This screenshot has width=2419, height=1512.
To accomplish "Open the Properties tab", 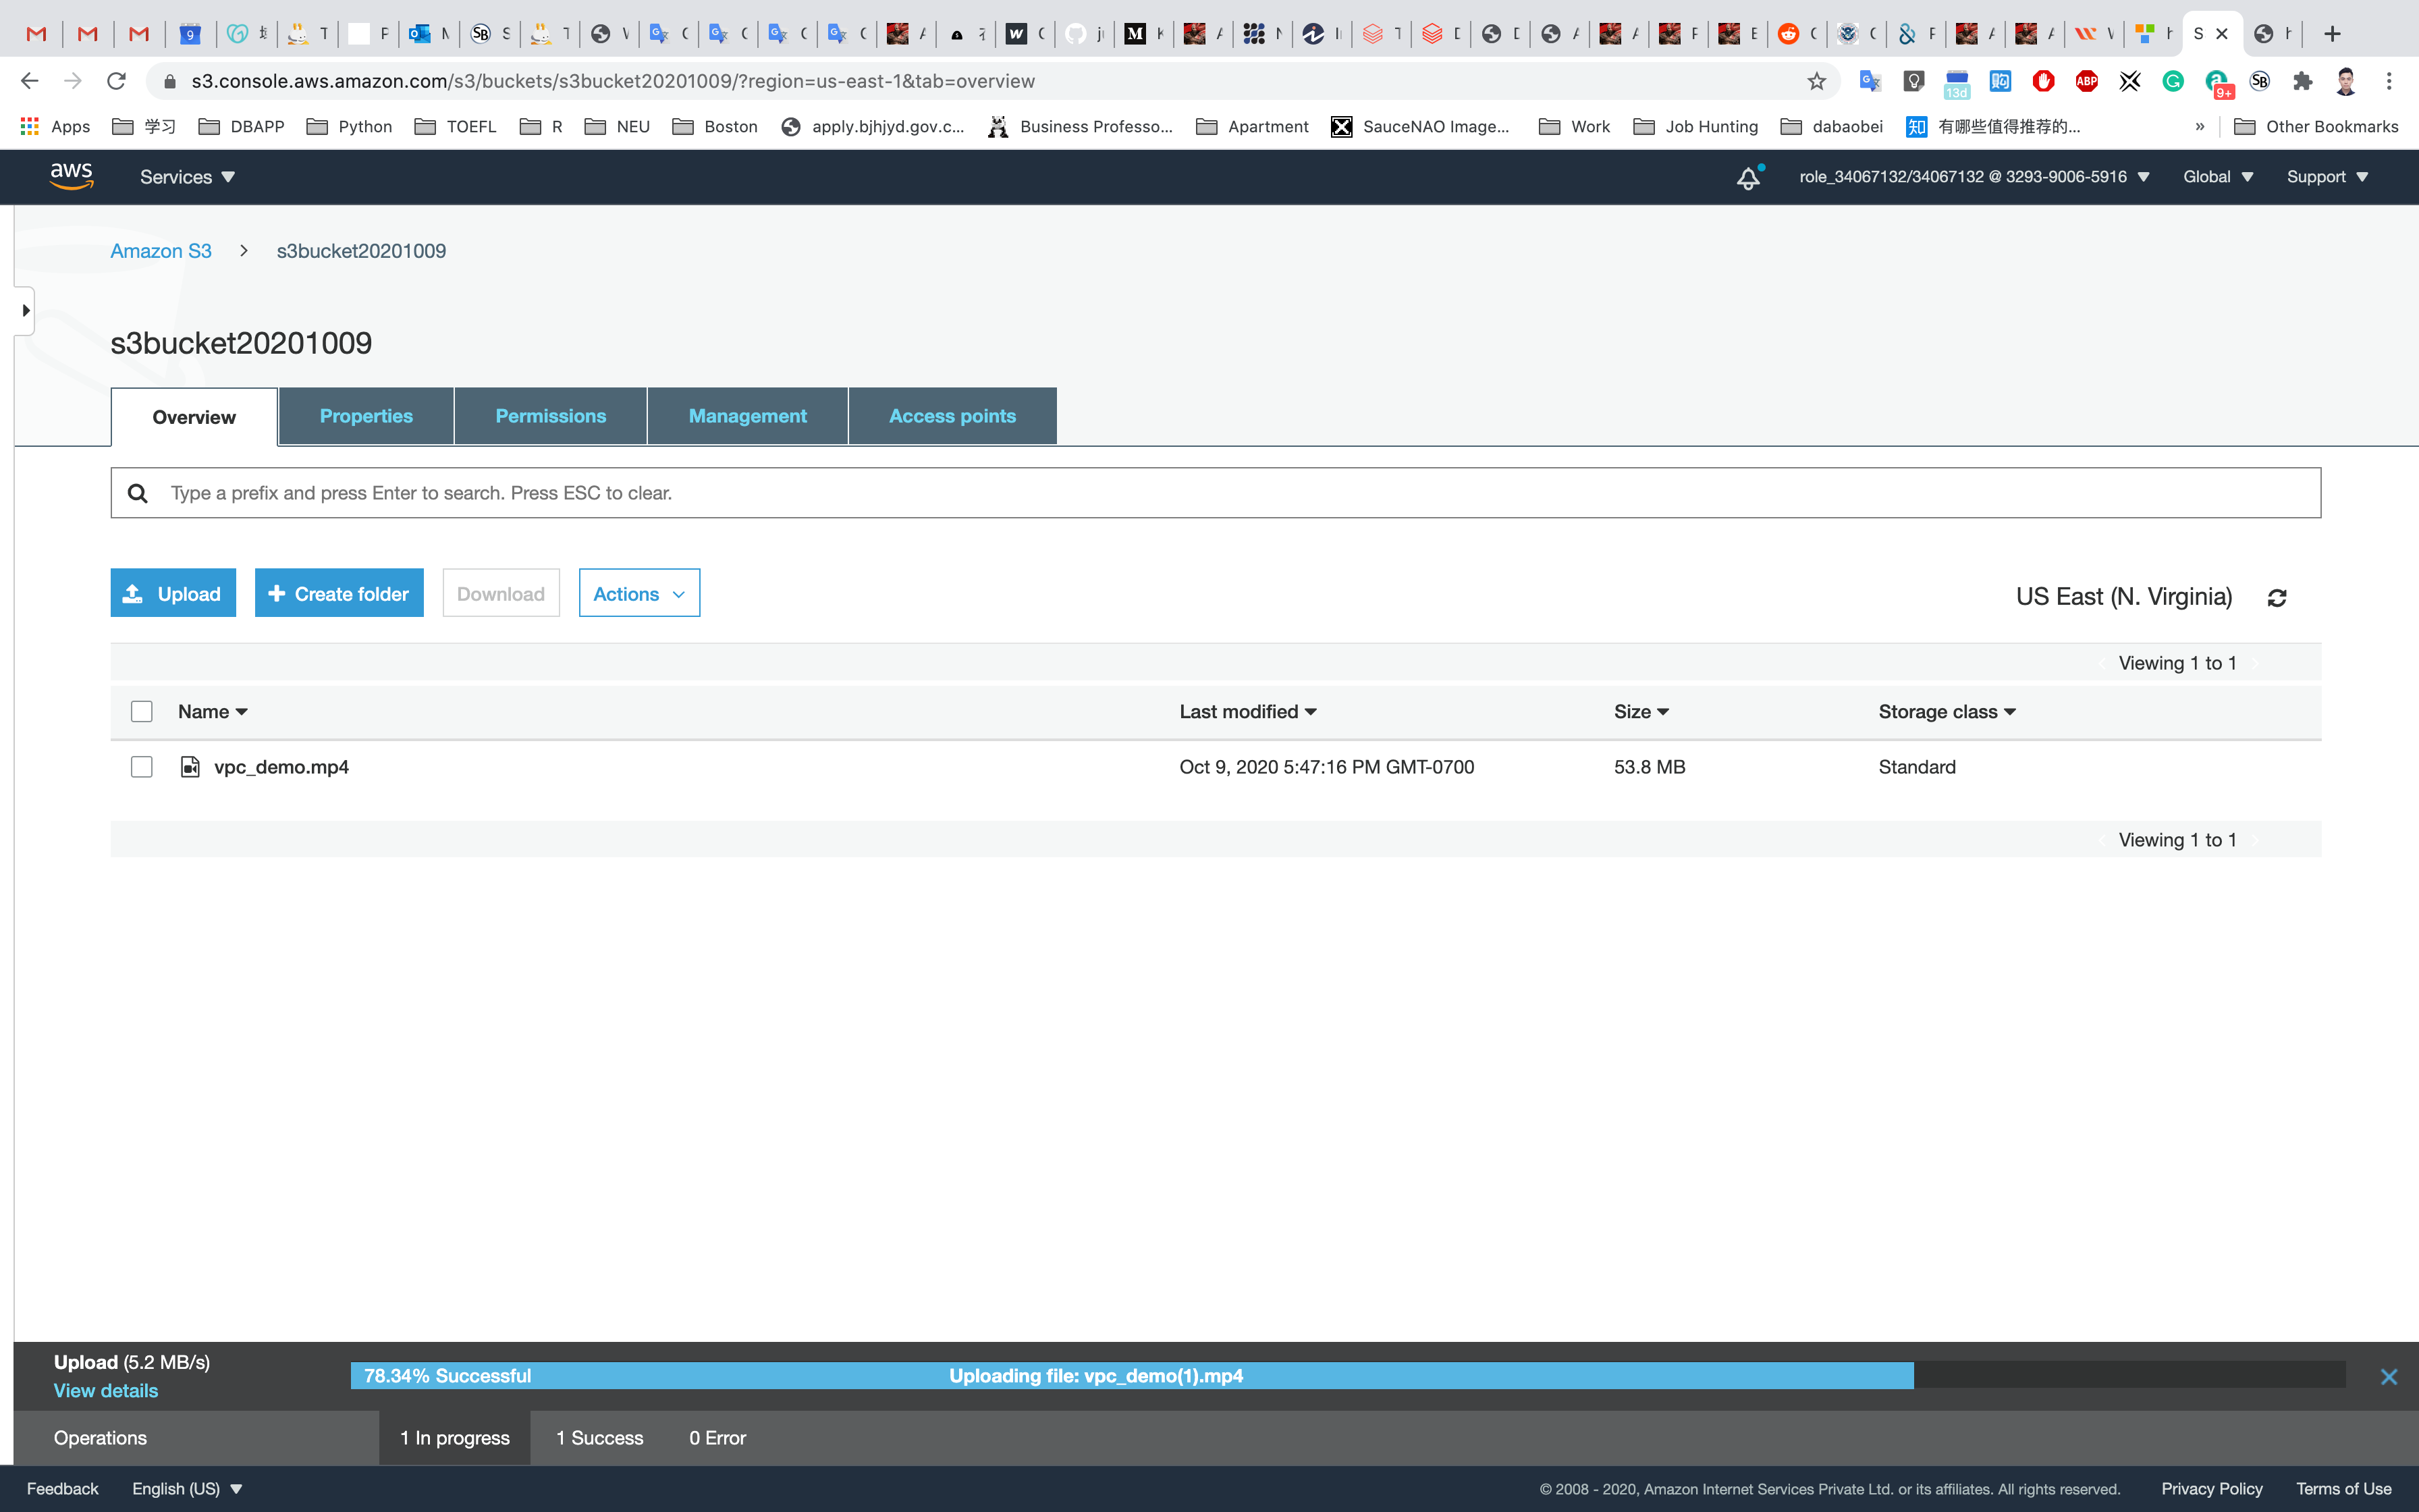I will [366, 416].
